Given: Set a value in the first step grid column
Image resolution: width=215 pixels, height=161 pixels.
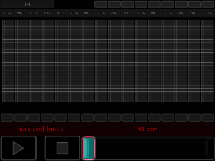Looking at the screenshot, I should tap(8, 61).
